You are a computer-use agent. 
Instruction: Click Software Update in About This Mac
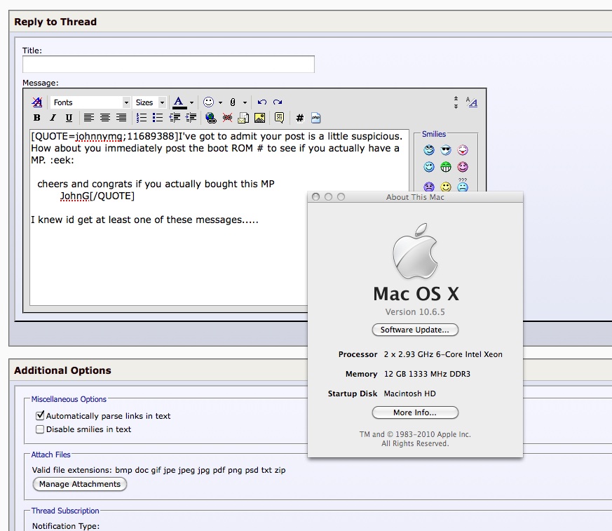coord(415,330)
